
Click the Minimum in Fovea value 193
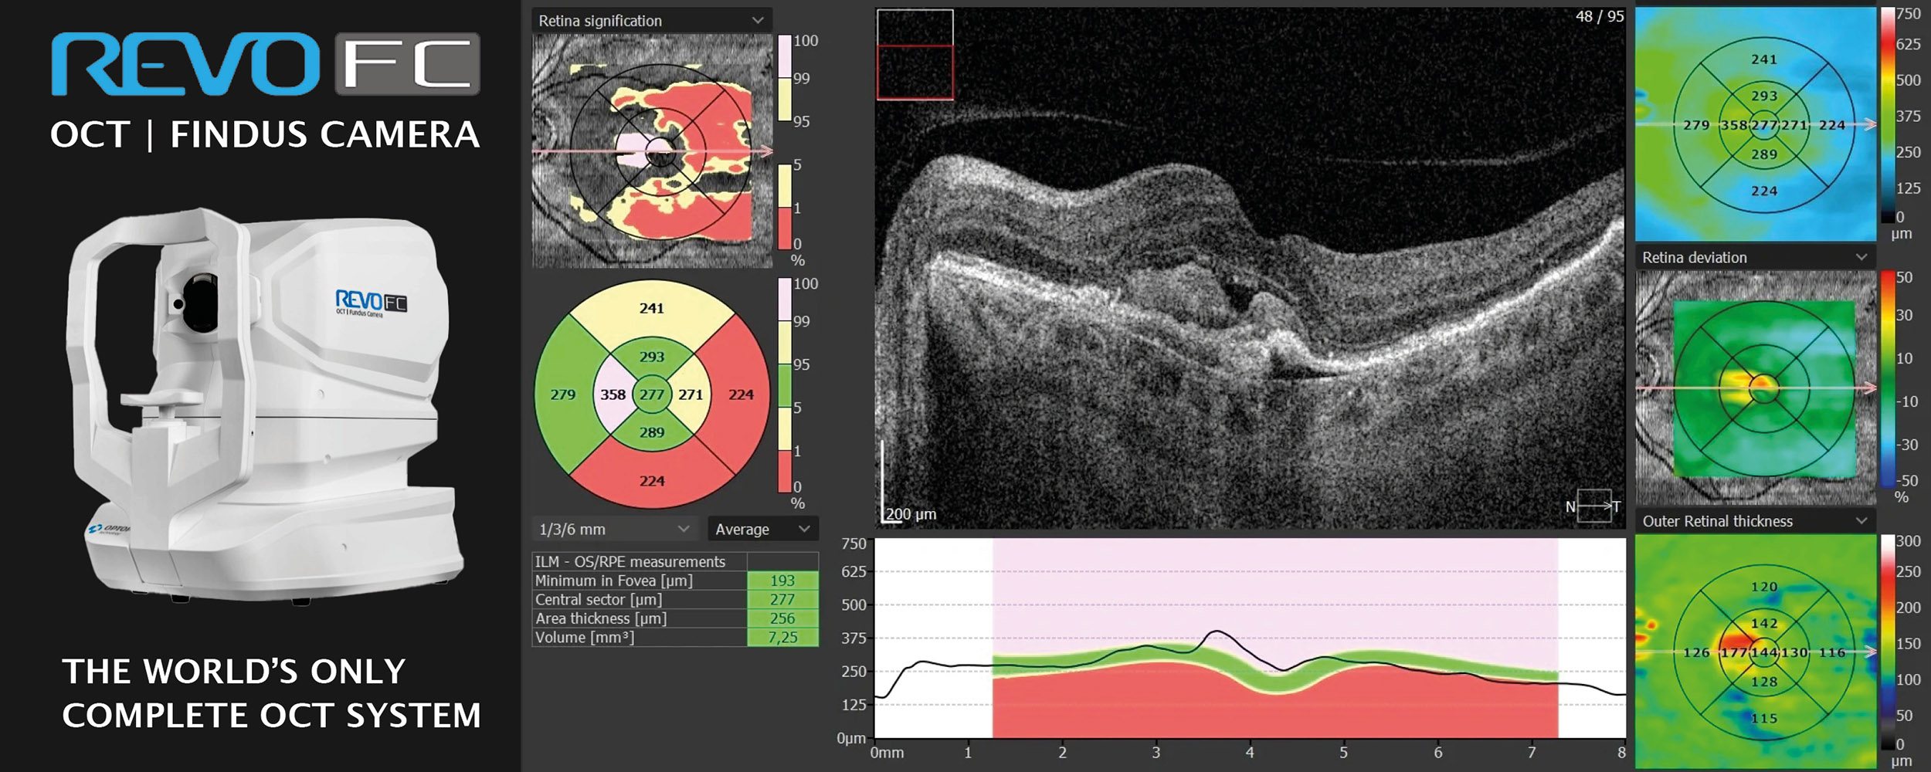point(782,581)
